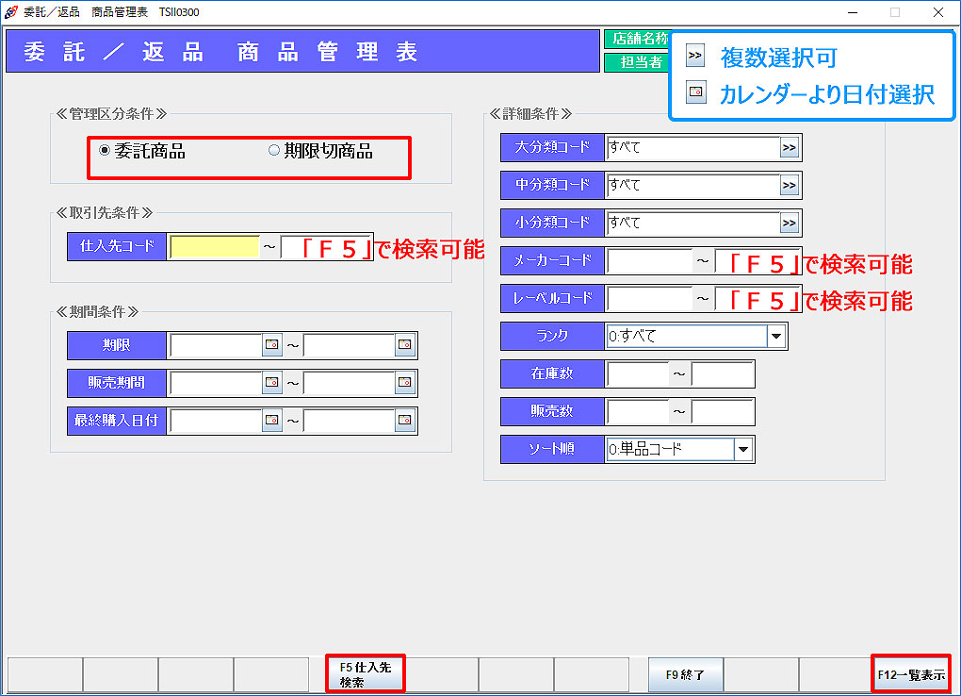Click the 中分類コード text field
Viewport: 961px width, 696px height.
point(692,186)
